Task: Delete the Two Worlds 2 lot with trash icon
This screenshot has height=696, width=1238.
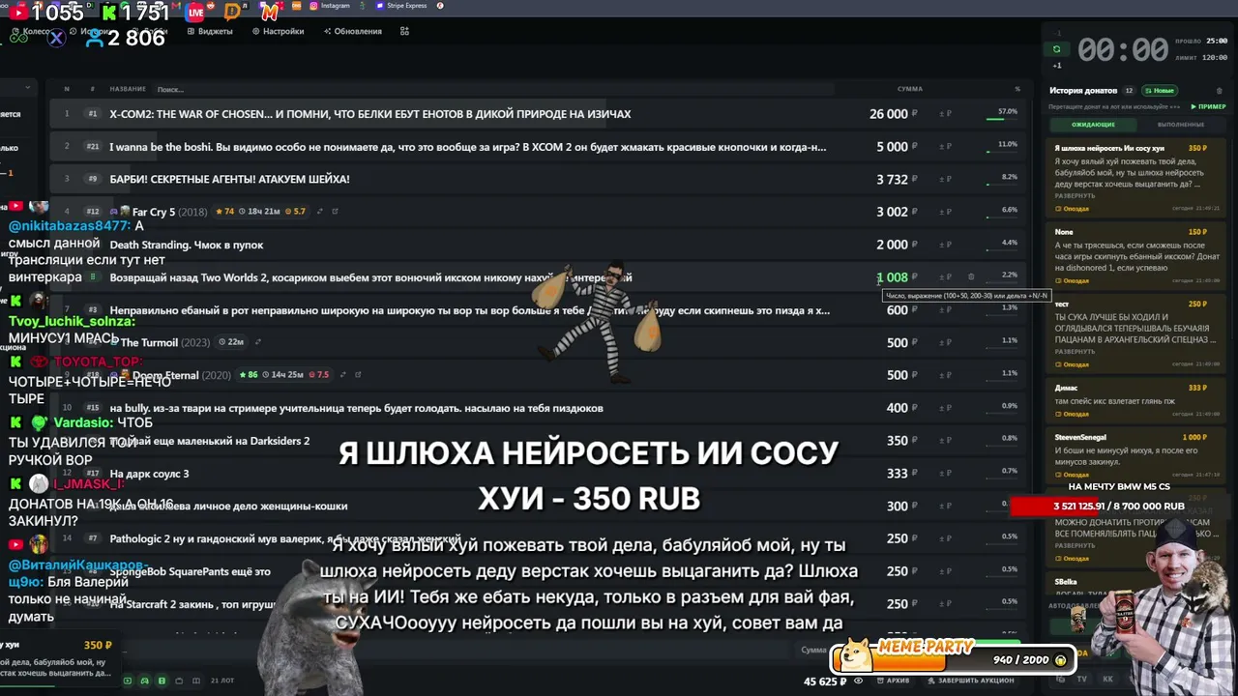Action: tap(971, 277)
